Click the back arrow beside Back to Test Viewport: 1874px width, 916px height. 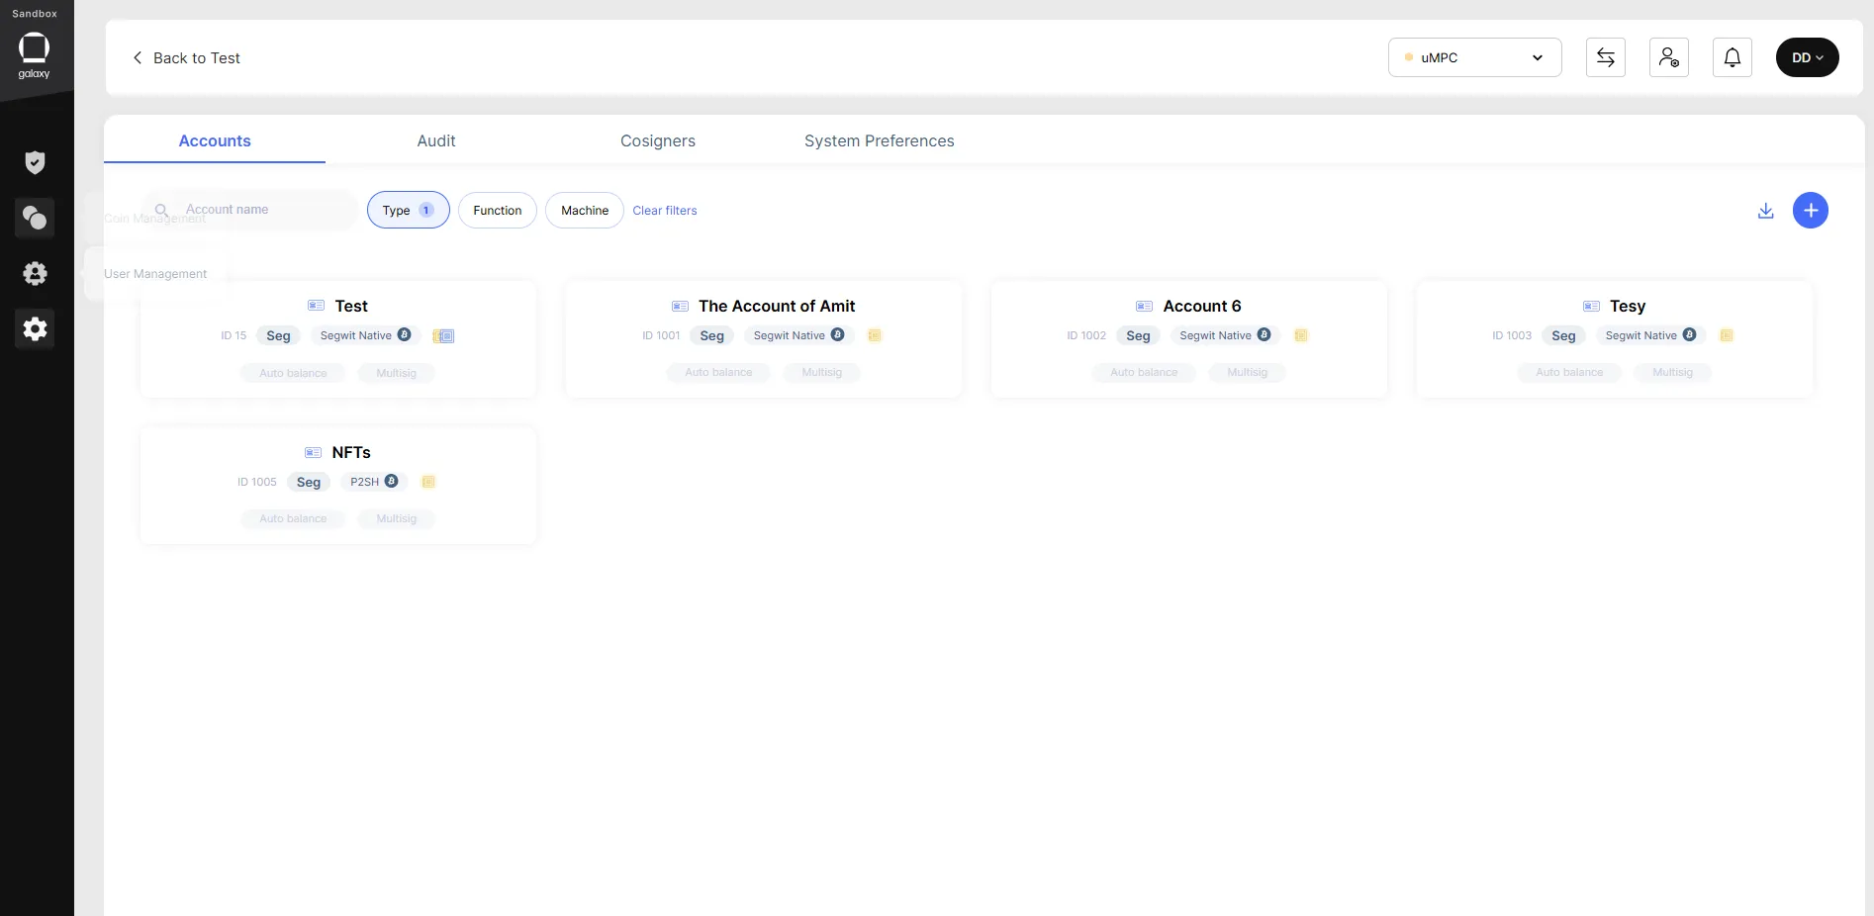click(x=138, y=57)
